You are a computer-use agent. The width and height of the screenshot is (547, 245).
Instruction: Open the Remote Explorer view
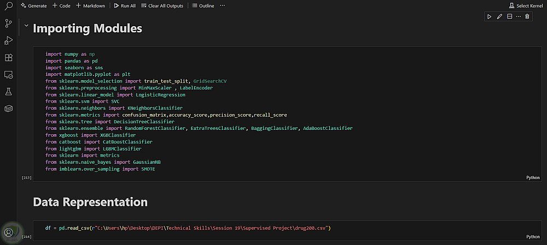click(x=8, y=74)
